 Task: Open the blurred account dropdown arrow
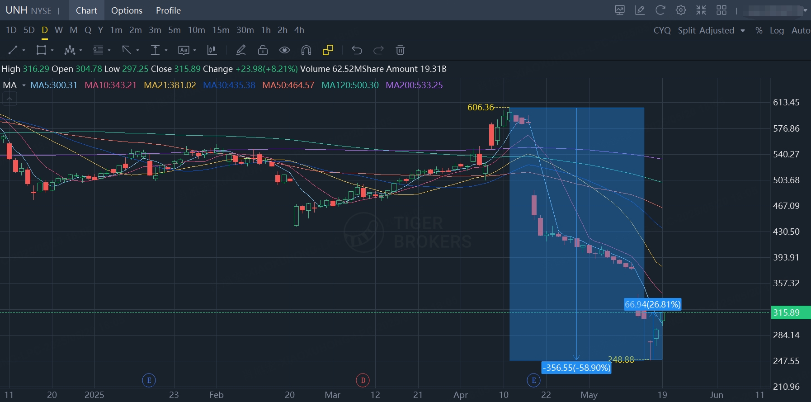pos(805,10)
